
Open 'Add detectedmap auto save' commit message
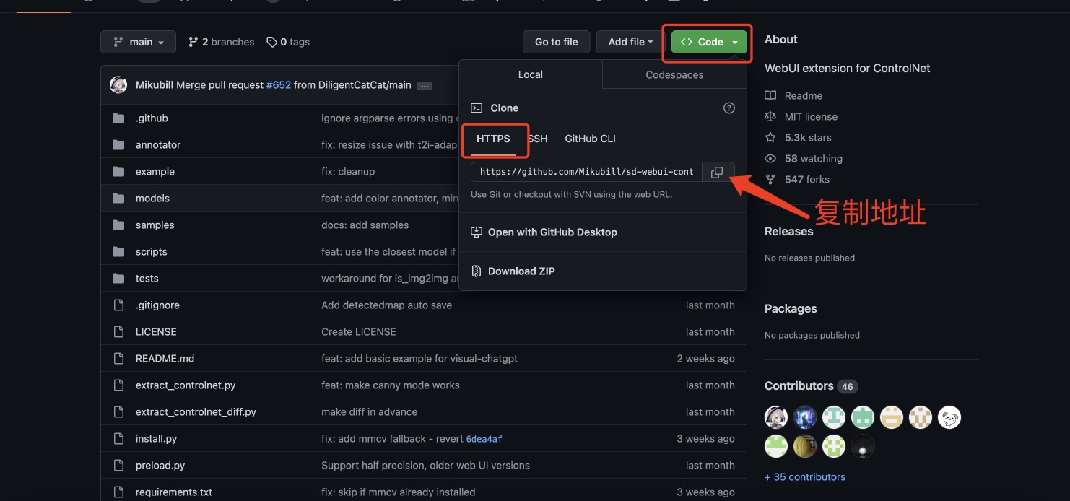click(386, 305)
